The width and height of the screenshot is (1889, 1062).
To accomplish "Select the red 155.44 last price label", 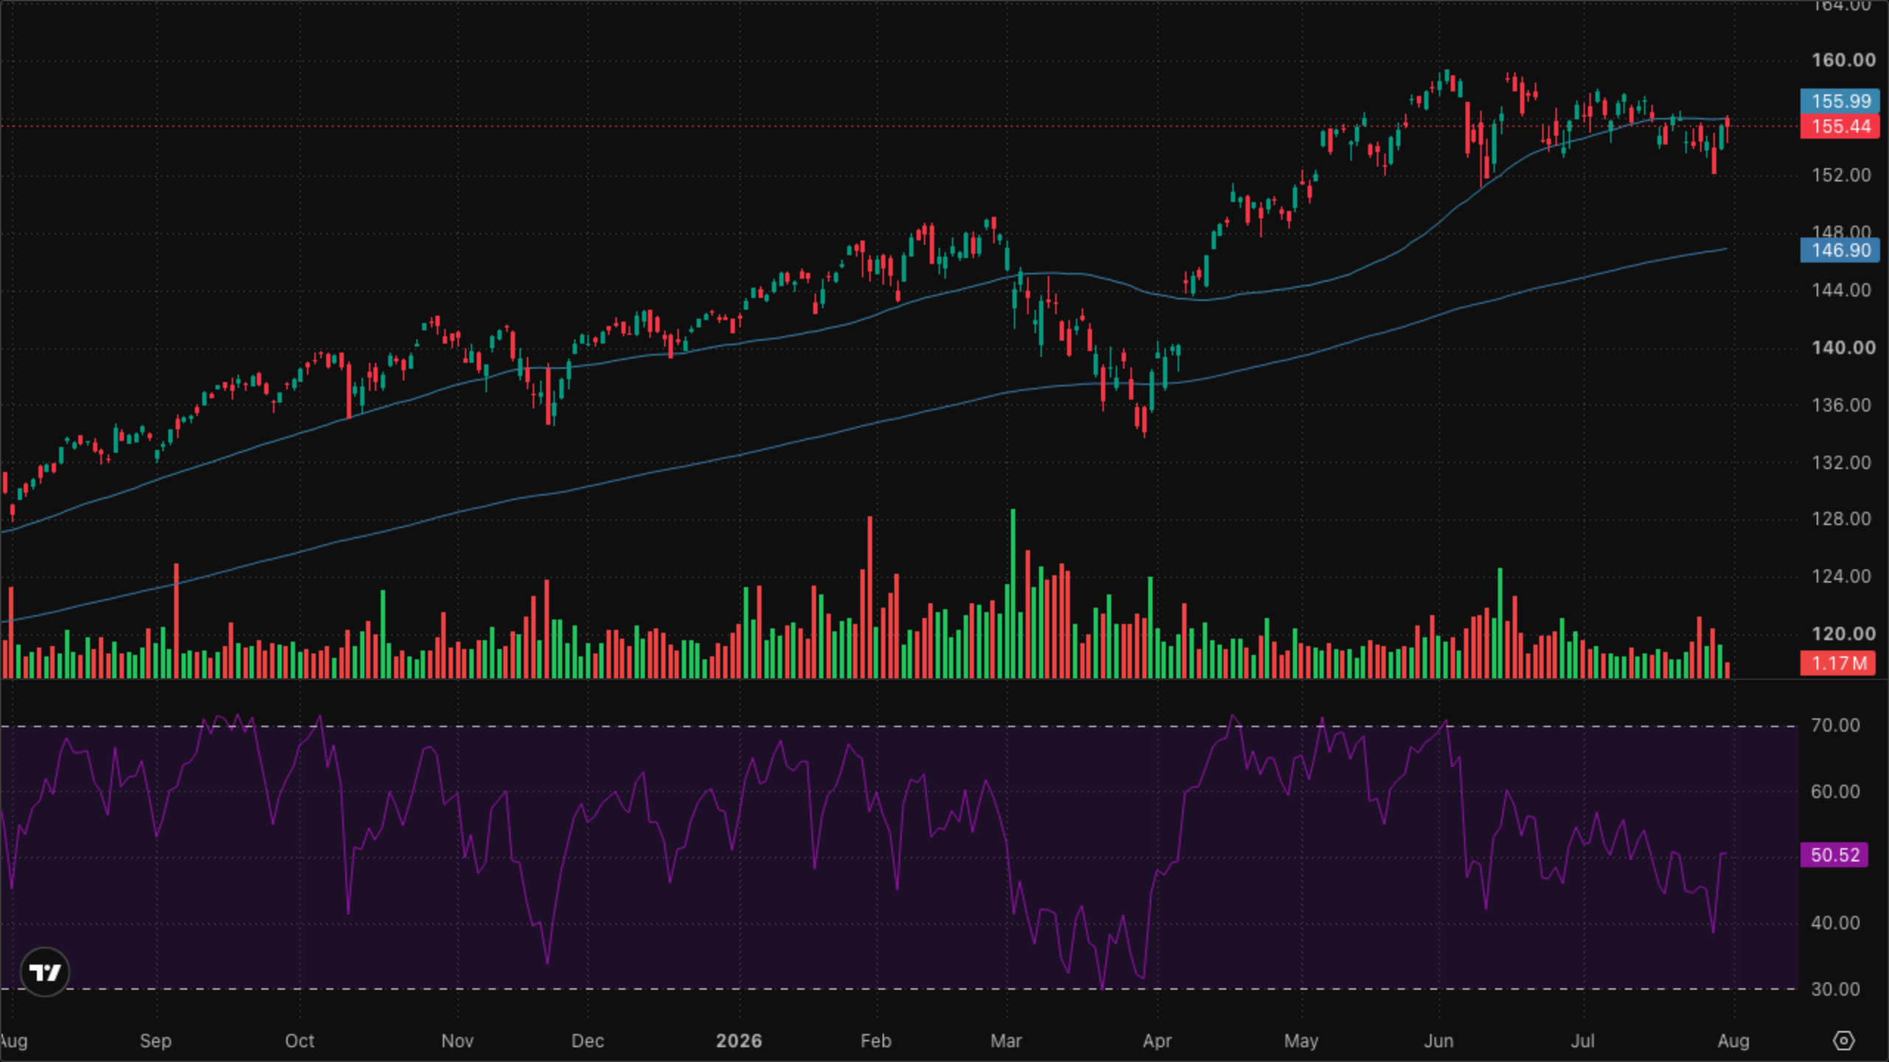I will (x=1840, y=126).
